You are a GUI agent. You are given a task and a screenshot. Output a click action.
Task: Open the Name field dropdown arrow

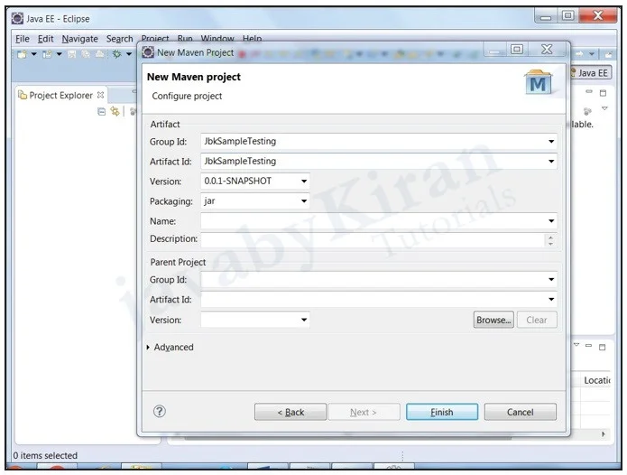point(551,221)
